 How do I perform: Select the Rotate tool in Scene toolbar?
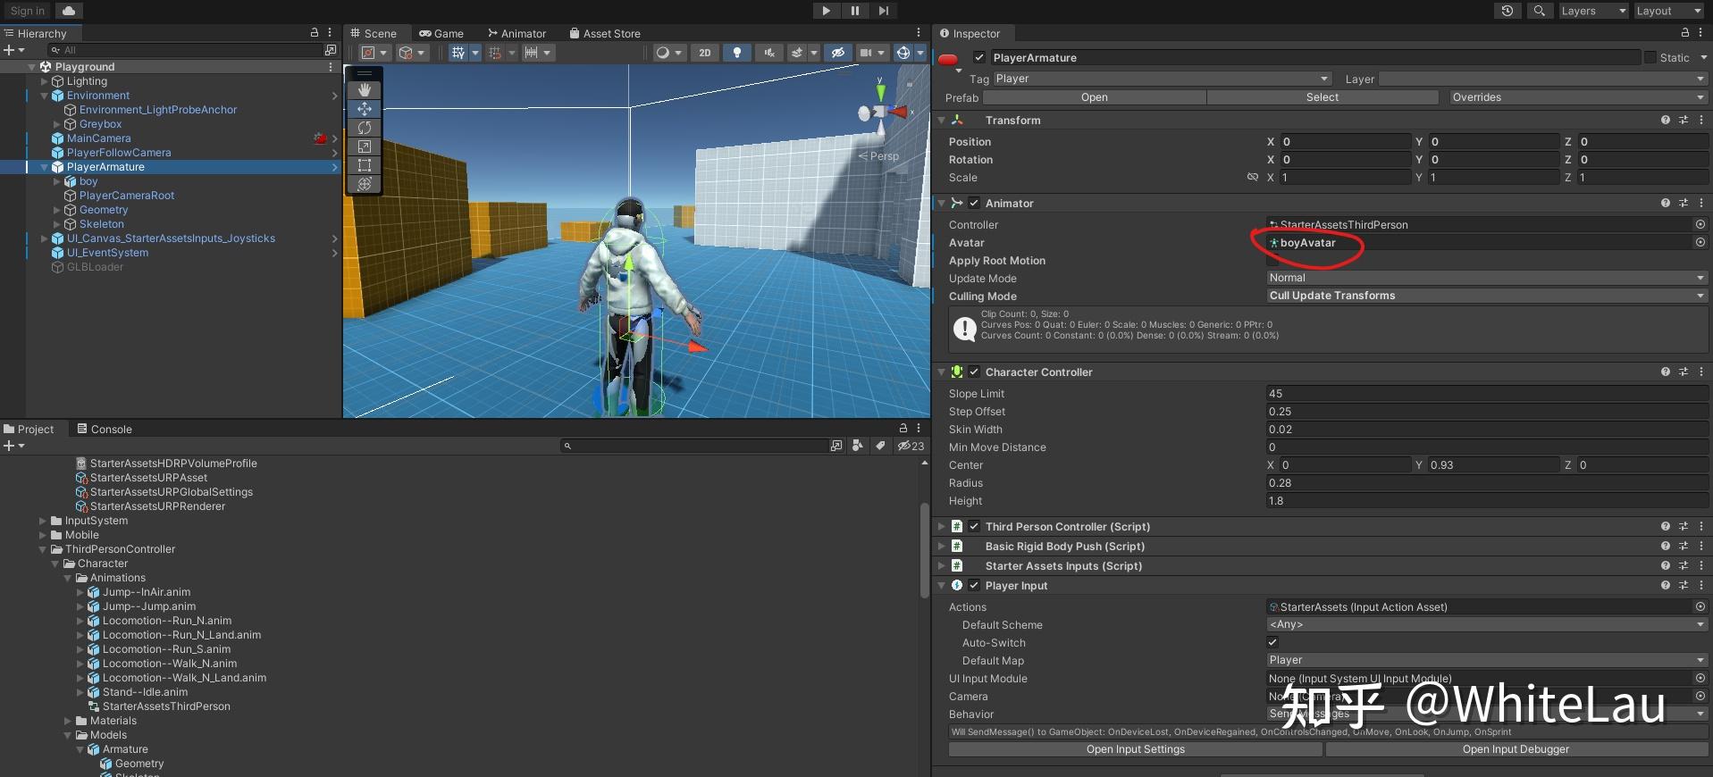[x=365, y=128]
